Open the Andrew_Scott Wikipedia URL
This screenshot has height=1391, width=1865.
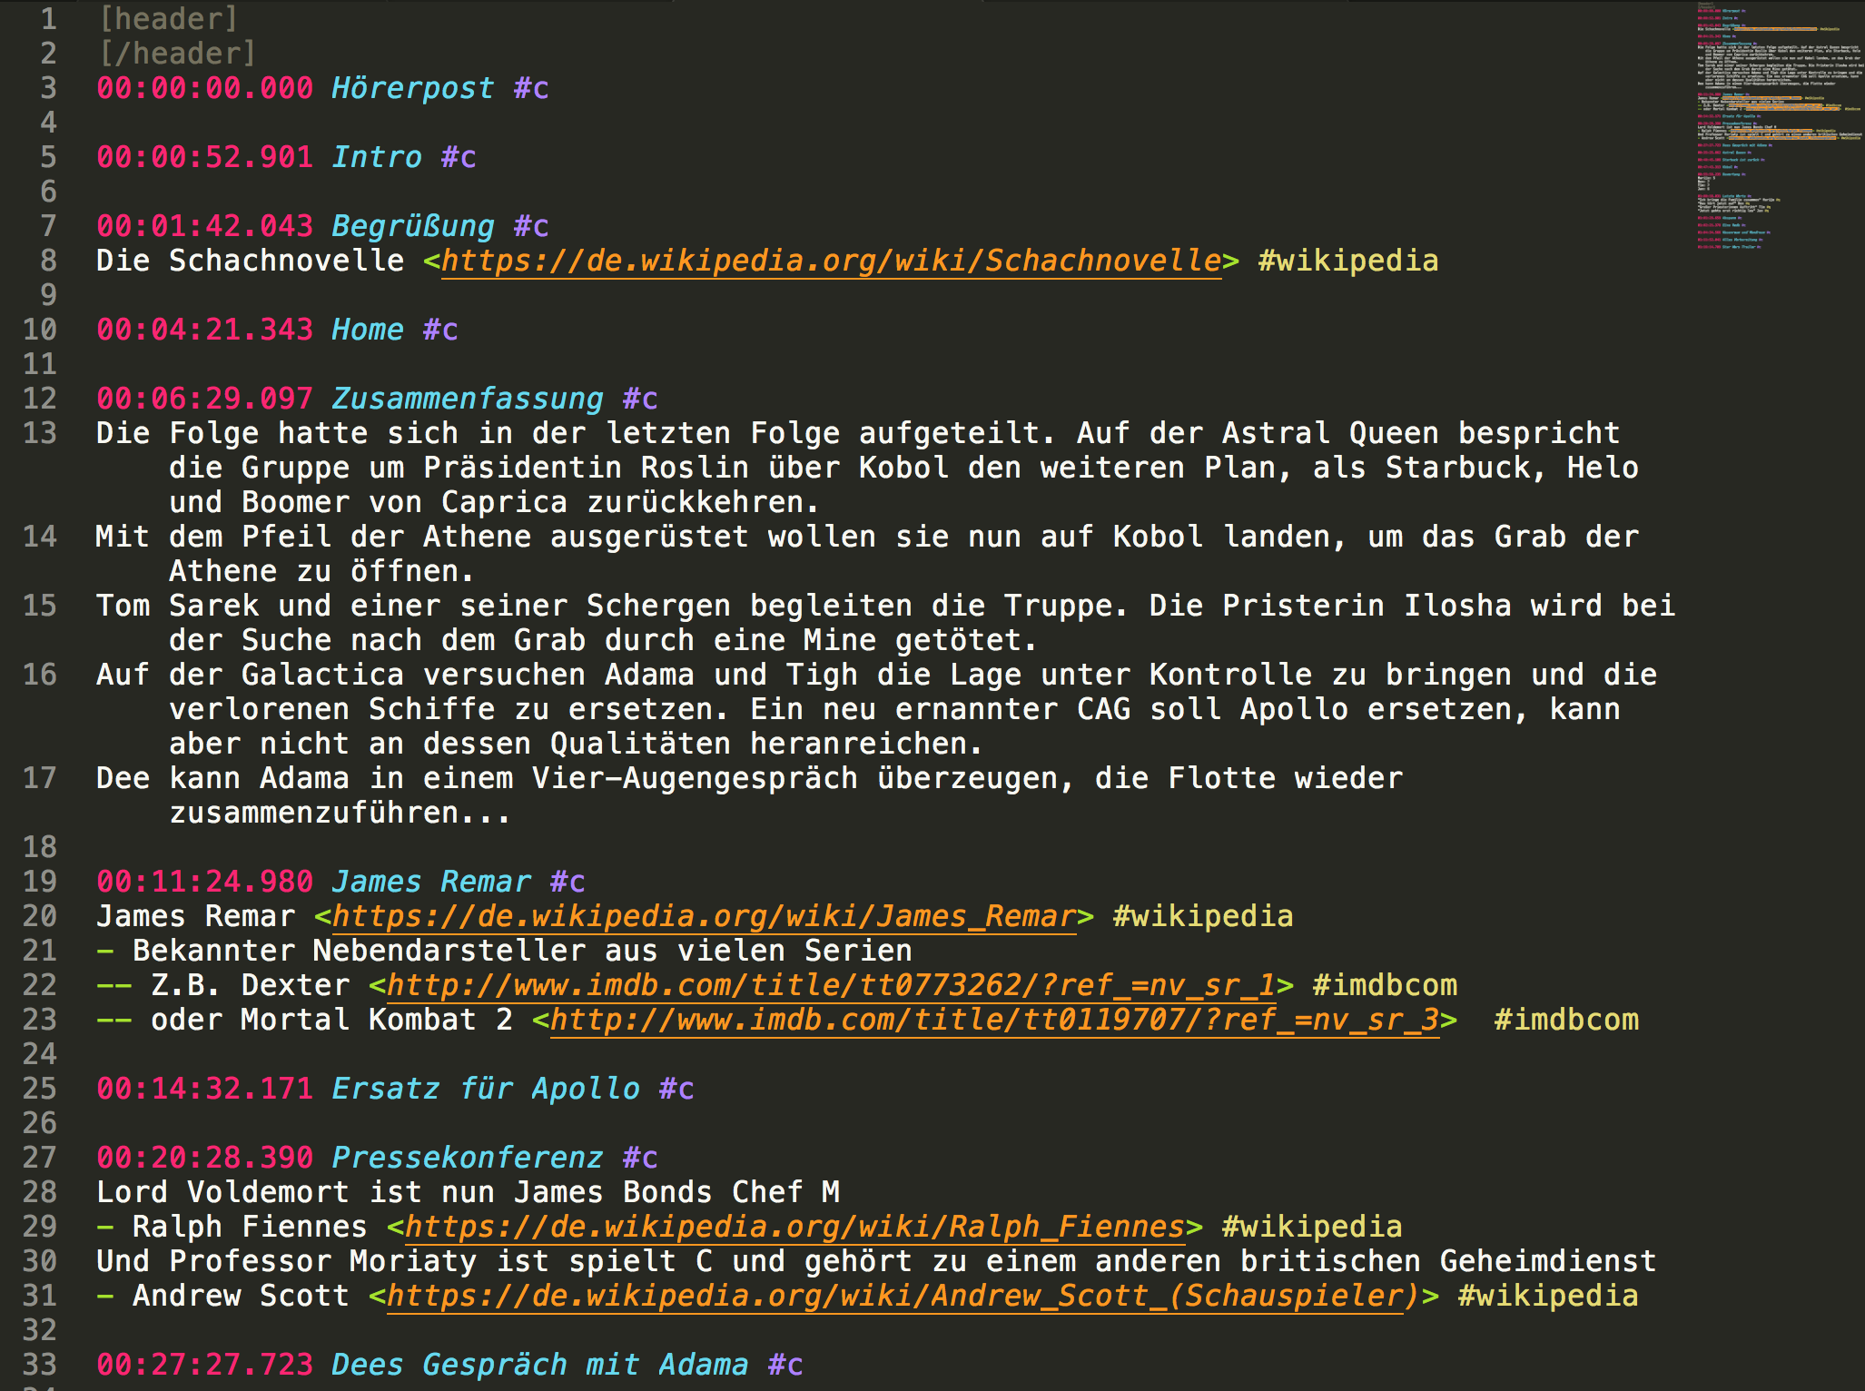(x=903, y=1297)
